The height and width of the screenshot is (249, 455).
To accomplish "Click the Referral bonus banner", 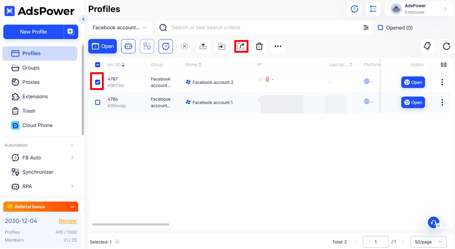I will [x=40, y=207].
